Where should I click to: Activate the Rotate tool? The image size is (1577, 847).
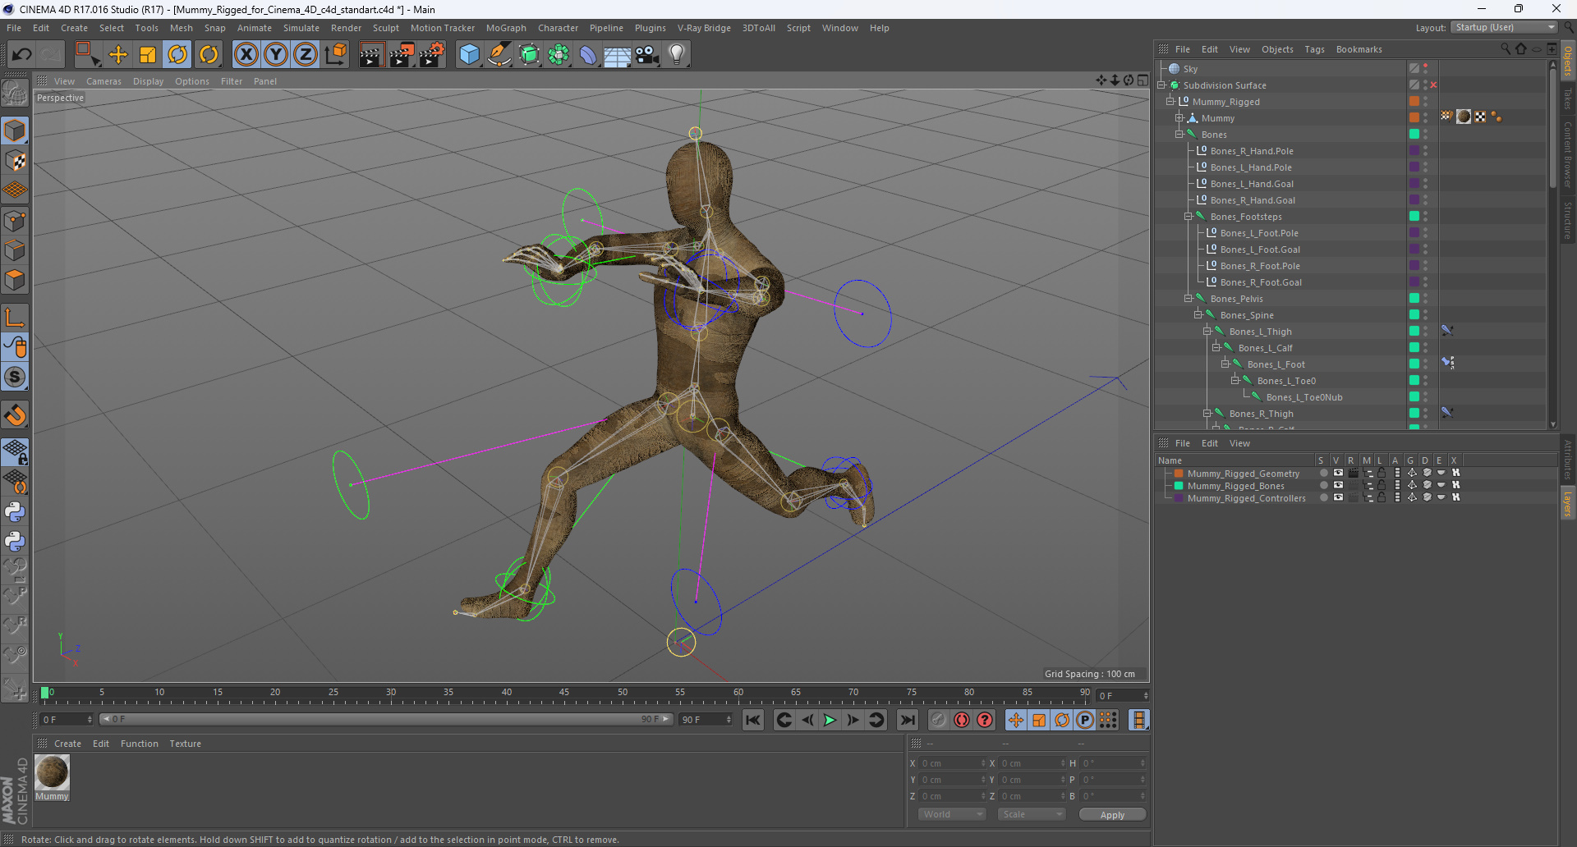177,54
